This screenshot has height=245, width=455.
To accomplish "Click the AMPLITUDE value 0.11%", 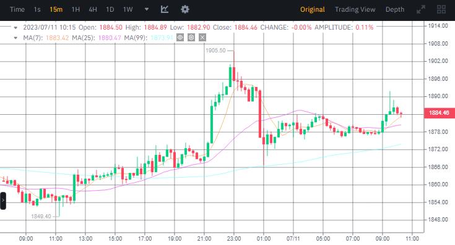I will pyautogui.click(x=365, y=28).
